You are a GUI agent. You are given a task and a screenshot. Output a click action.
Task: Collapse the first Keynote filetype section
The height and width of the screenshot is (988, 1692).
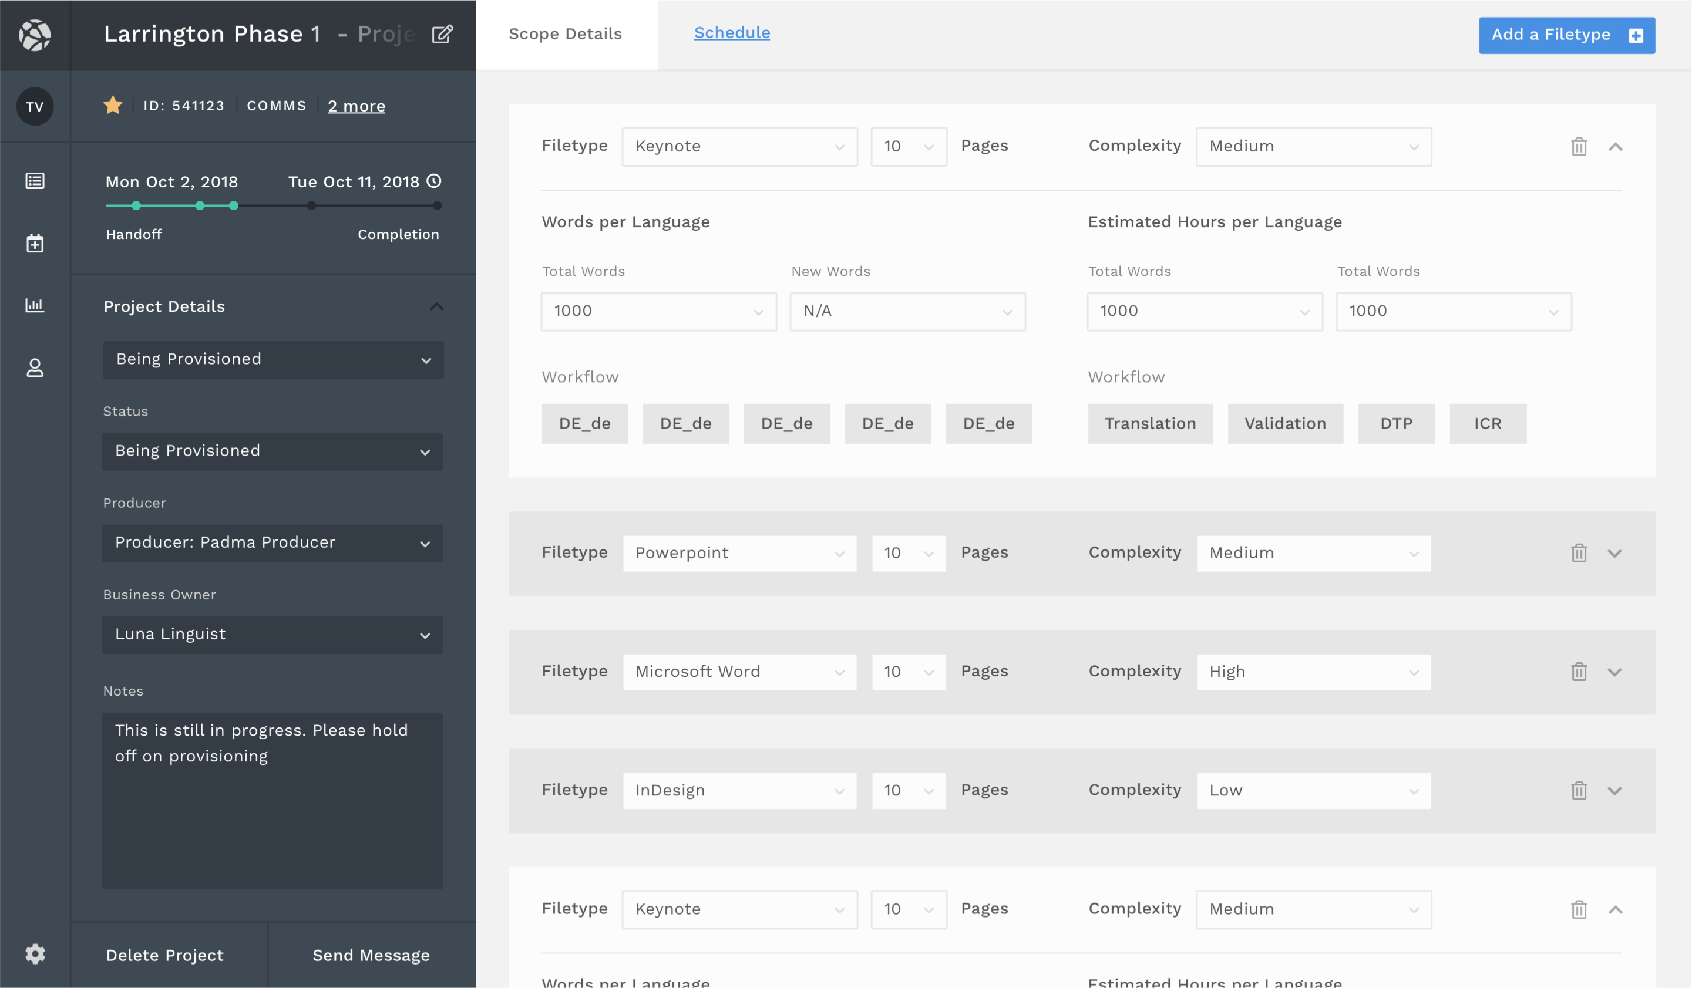pos(1615,147)
